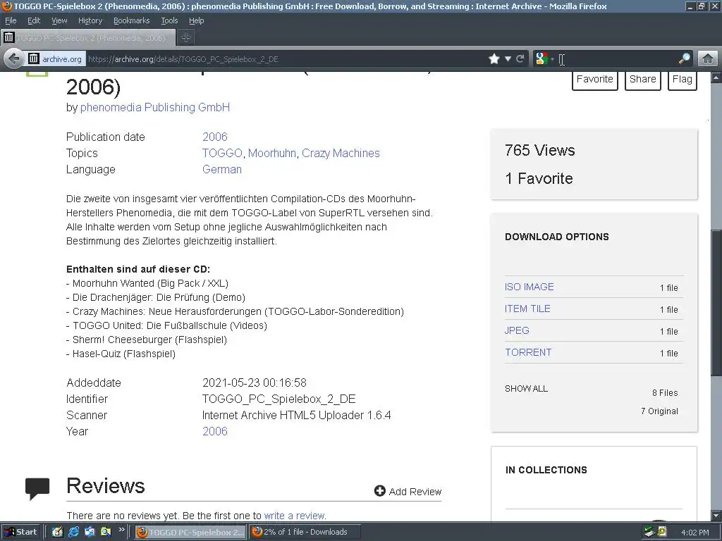The height and width of the screenshot is (541, 722).
Task: Open the Windows Start menu
Action: (x=20, y=532)
